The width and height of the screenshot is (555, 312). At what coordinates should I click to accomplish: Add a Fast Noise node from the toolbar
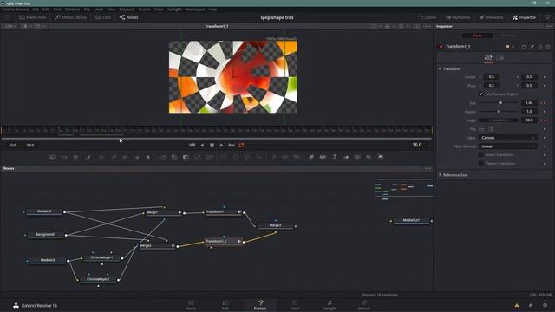(x=64, y=157)
